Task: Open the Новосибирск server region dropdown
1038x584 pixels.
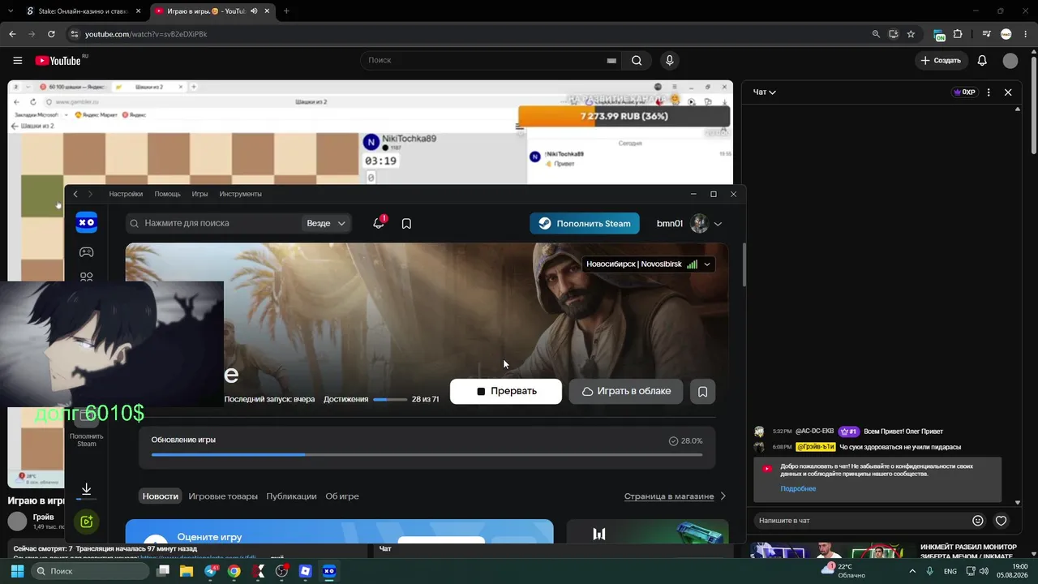Action: tap(649, 264)
